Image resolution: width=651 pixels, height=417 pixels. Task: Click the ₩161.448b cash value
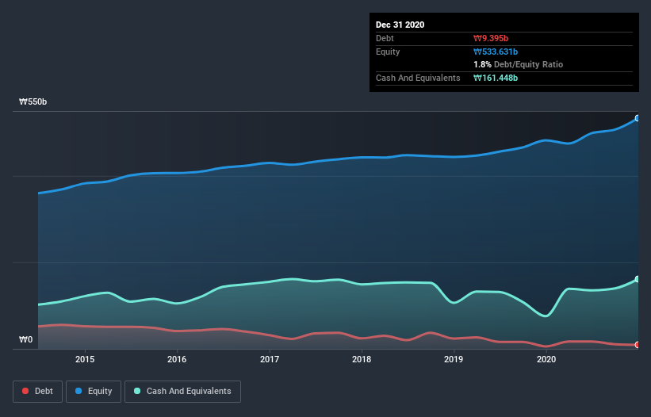(496, 78)
